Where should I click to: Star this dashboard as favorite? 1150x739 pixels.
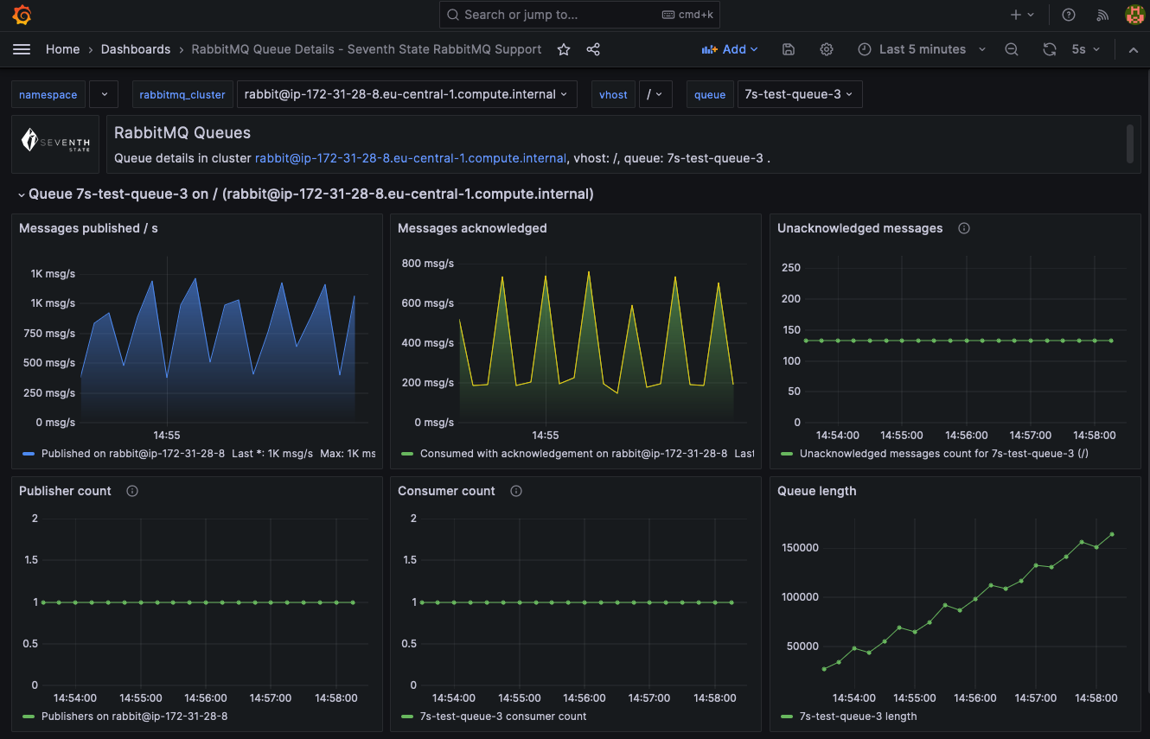coord(564,49)
